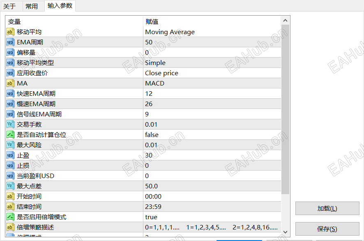Select the 交易手数 variable name
Image resolution: width=364 pixels, height=241 pixels.
point(29,124)
